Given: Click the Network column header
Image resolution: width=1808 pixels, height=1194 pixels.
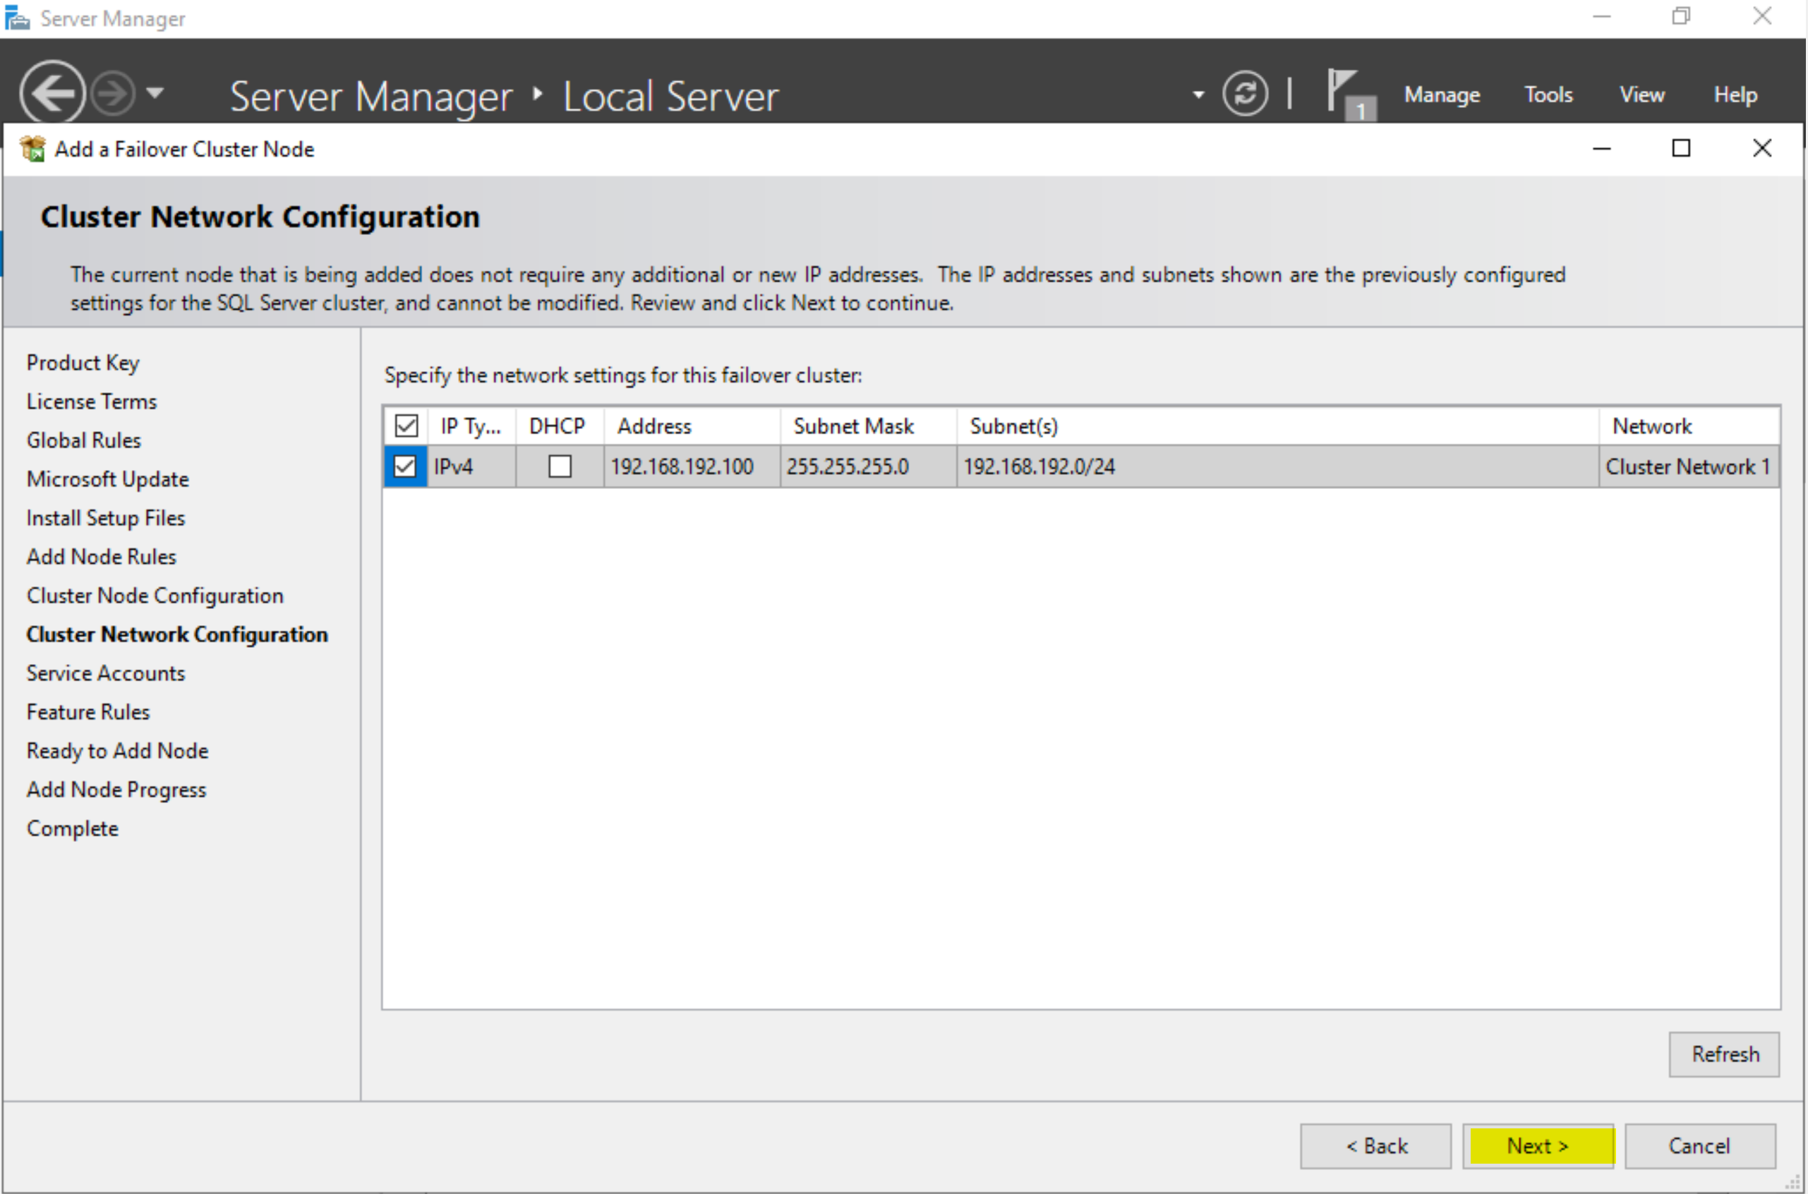Looking at the screenshot, I should click(1689, 426).
